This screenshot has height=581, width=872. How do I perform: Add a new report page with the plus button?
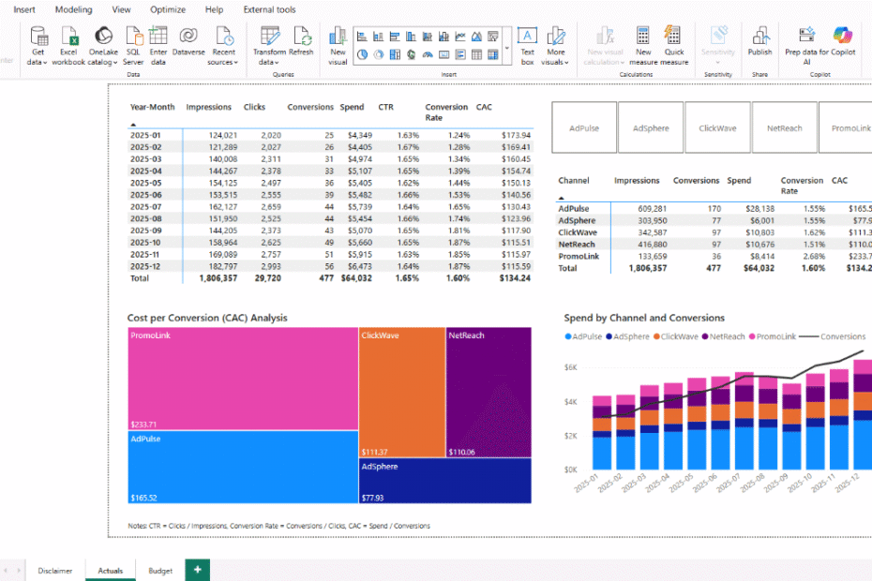[x=197, y=570]
